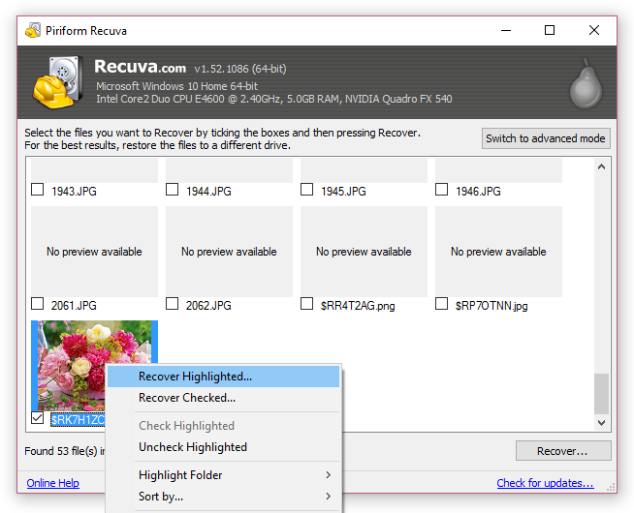Select the $RP7OTNN.jpg preview placeholder
This screenshot has height=513, width=634.
click(498, 252)
